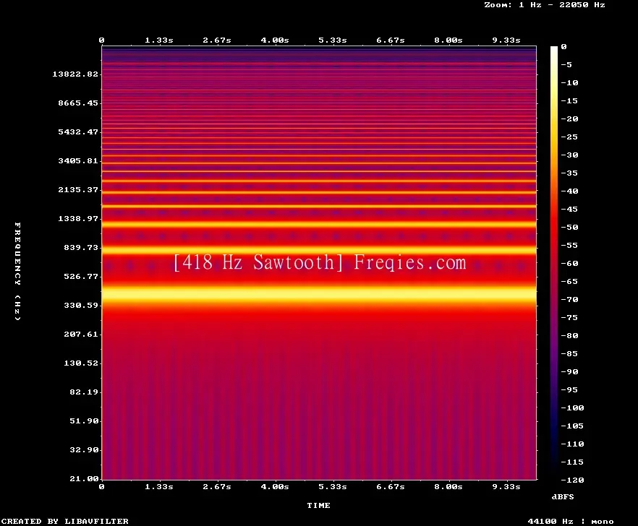Image resolution: width=638 pixels, height=526 pixels.
Task: Click 1.33s on the top time axis
Action: click(159, 40)
